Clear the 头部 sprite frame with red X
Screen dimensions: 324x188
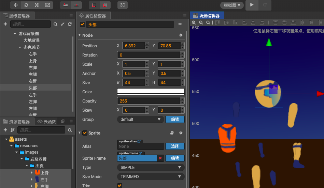160,158
